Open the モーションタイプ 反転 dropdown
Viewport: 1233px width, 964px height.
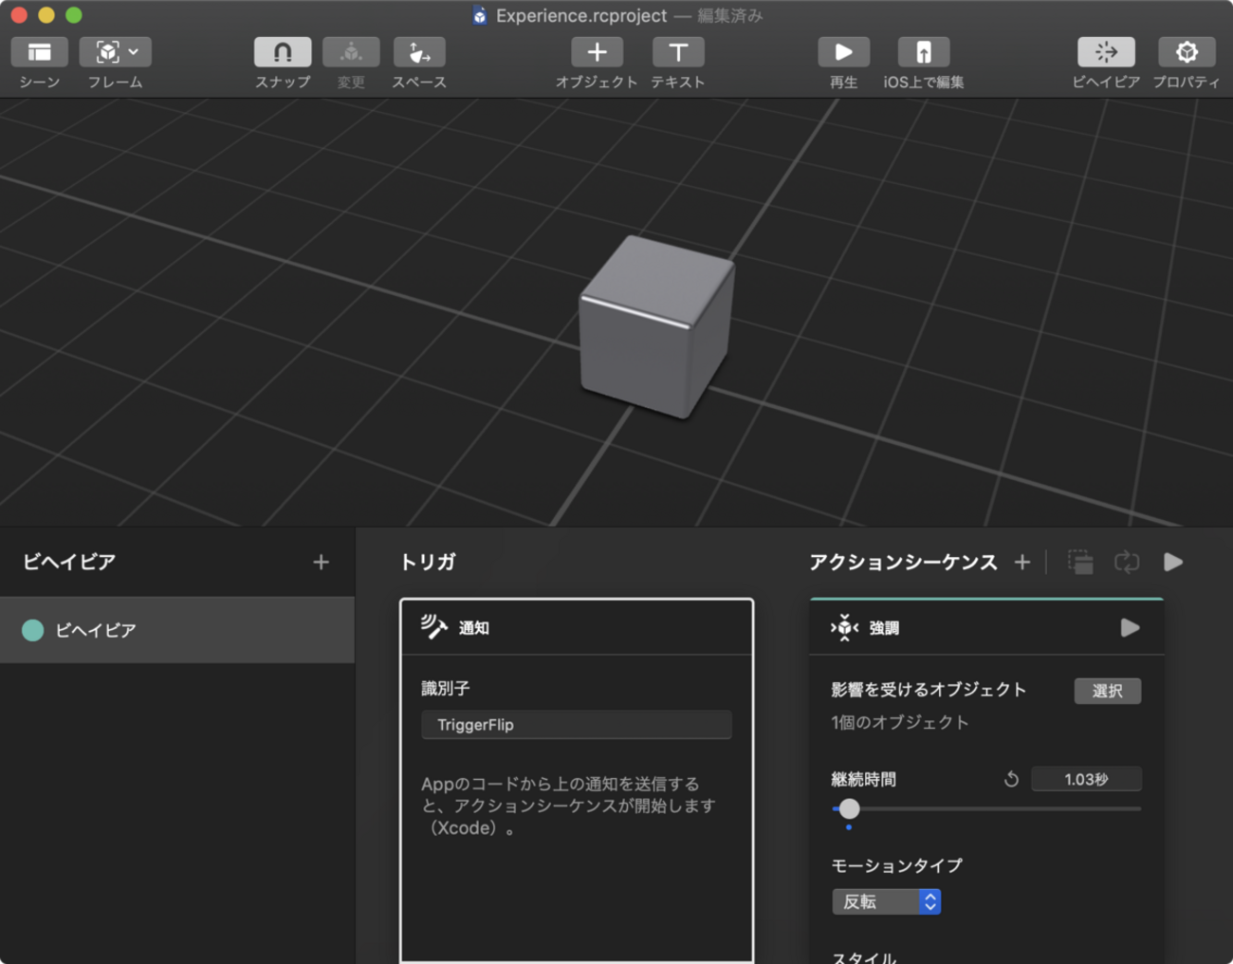pyautogui.click(x=886, y=901)
